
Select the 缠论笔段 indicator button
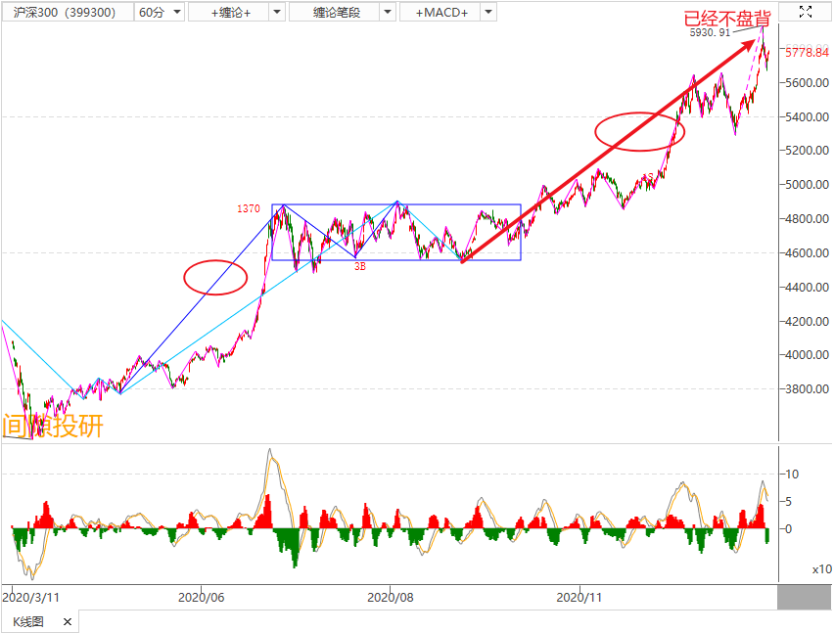(337, 13)
